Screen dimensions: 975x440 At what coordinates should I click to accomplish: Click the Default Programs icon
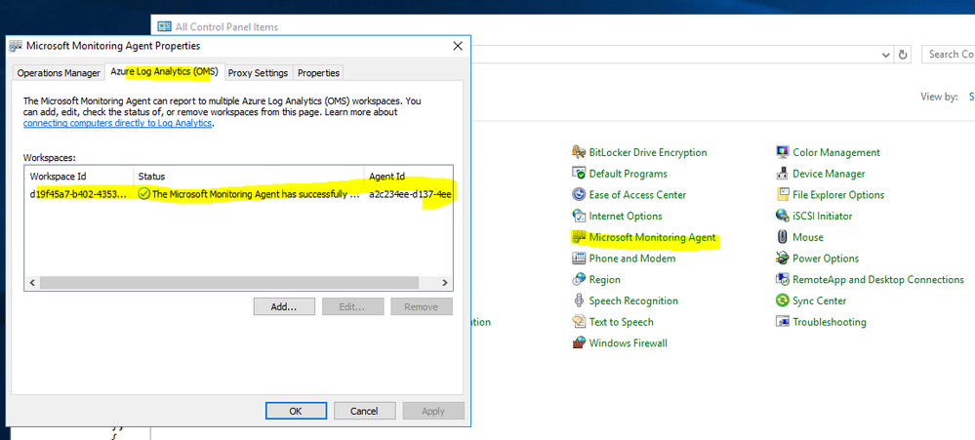pos(579,174)
